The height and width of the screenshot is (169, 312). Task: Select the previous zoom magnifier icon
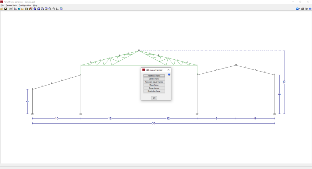[35, 9]
